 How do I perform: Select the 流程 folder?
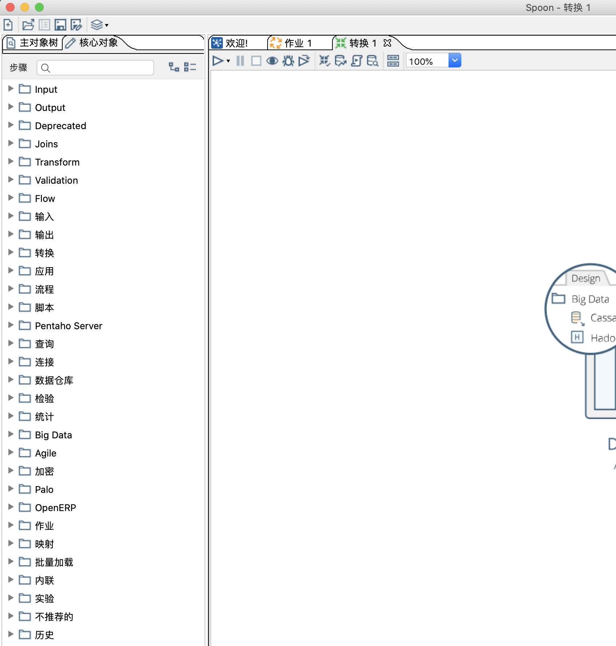(44, 290)
